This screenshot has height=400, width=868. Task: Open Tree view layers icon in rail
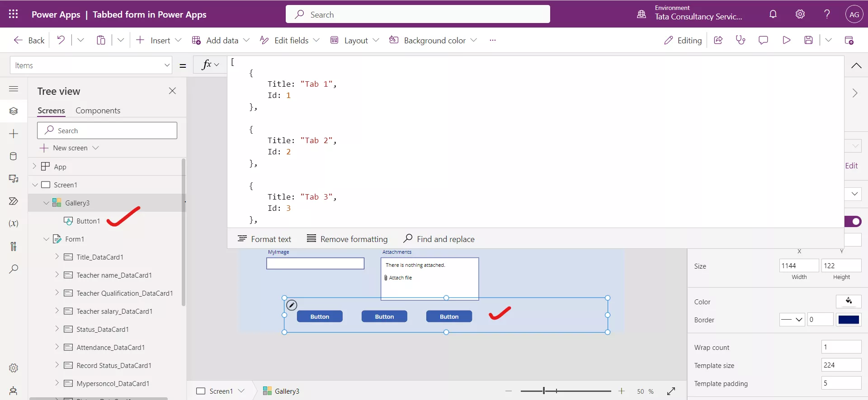pos(14,111)
